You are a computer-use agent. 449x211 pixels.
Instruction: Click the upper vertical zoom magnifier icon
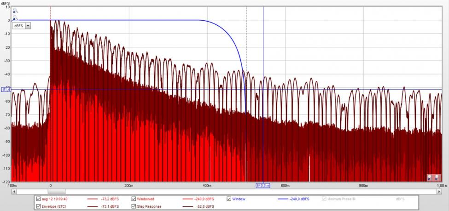15,11
